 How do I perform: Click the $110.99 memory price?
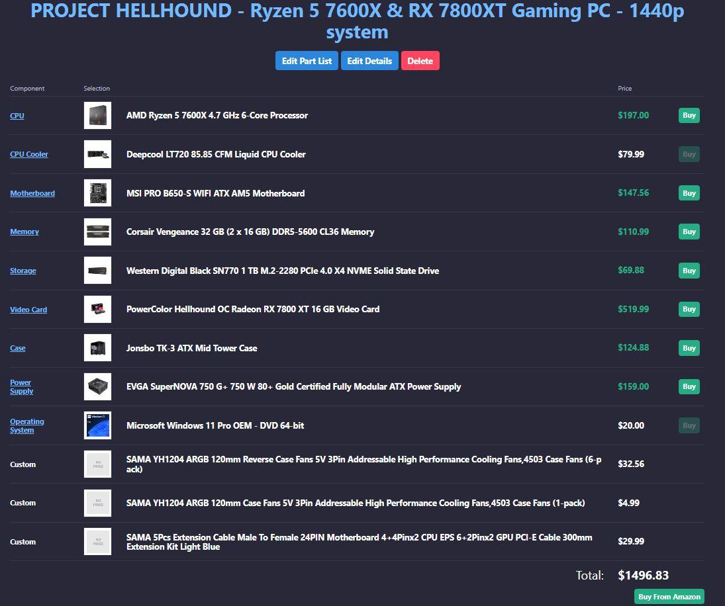point(633,232)
